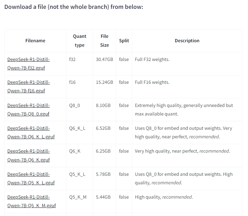Click the 5.44GB file size cell
This screenshot has height=216, width=248.
103,197
